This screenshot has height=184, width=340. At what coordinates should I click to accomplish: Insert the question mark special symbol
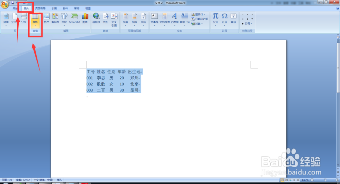(252, 19)
